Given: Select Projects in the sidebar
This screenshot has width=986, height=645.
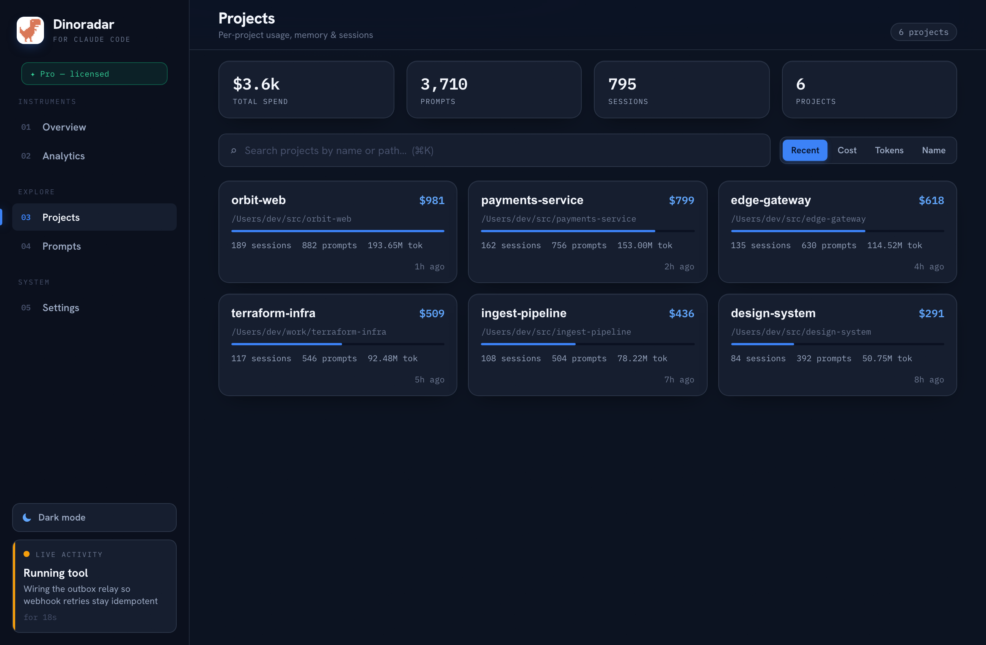Looking at the screenshot, I should point(94,217).
